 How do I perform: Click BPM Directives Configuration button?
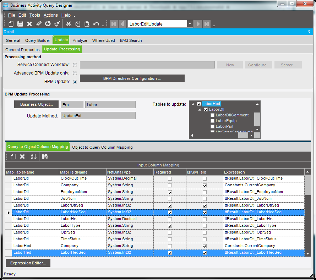click(x=132, y=78)
